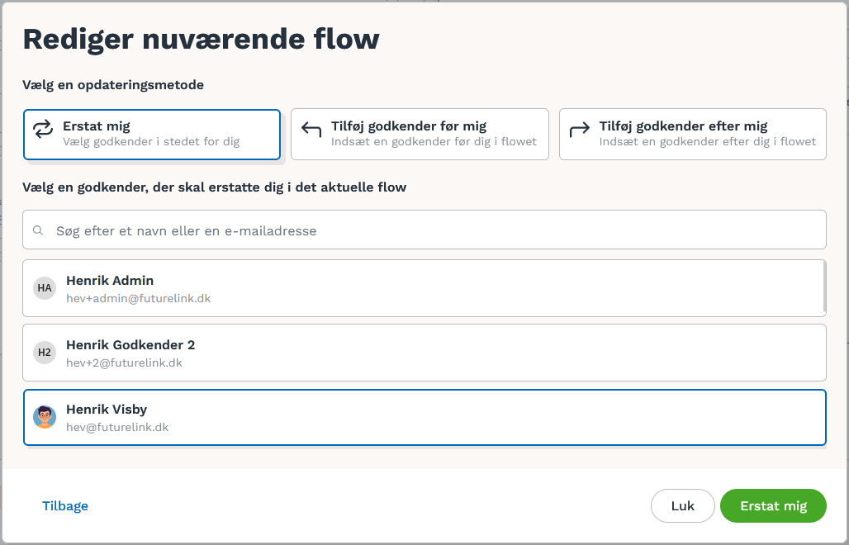
Task: Click the email hev+admin@futurelink.dk
Action: 139,298
